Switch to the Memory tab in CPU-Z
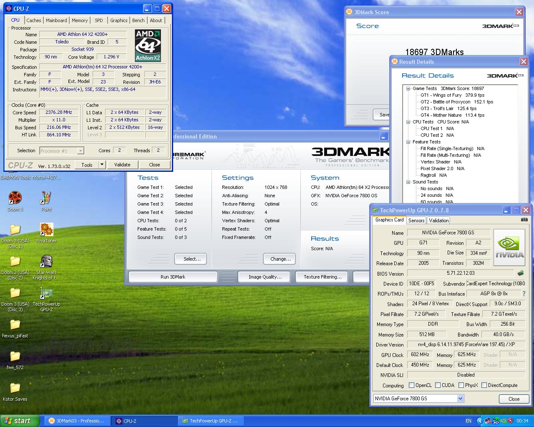The width and height of the screenshot is (534, 427). tap(80, 20)
